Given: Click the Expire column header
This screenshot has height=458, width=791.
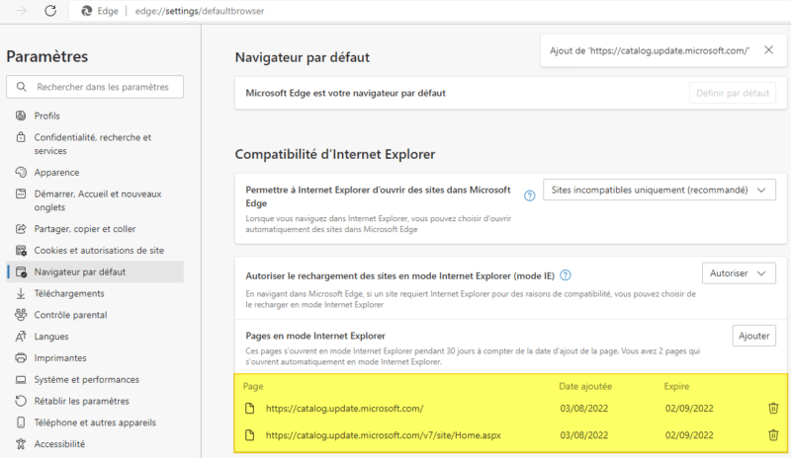Looking at the screenshot, I should coord(676,387).
